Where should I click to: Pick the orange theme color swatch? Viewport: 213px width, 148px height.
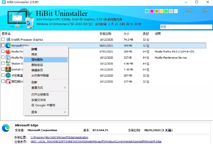point(157,11)
